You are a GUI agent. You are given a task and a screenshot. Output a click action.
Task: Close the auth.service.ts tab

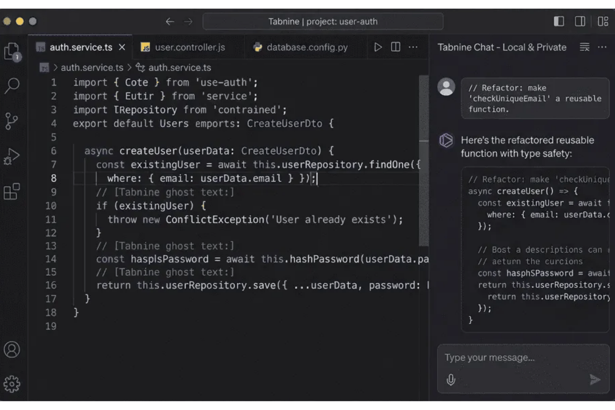tap(122, 47)
